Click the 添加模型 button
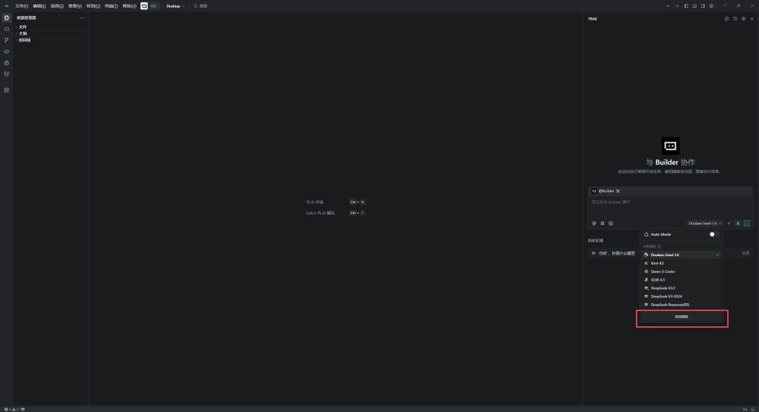Screen dimensions: 759x412 tap(682, 317)
